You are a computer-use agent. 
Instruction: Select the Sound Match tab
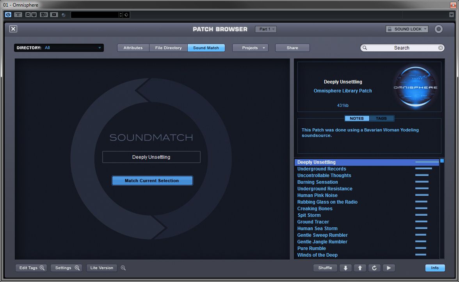206,48
